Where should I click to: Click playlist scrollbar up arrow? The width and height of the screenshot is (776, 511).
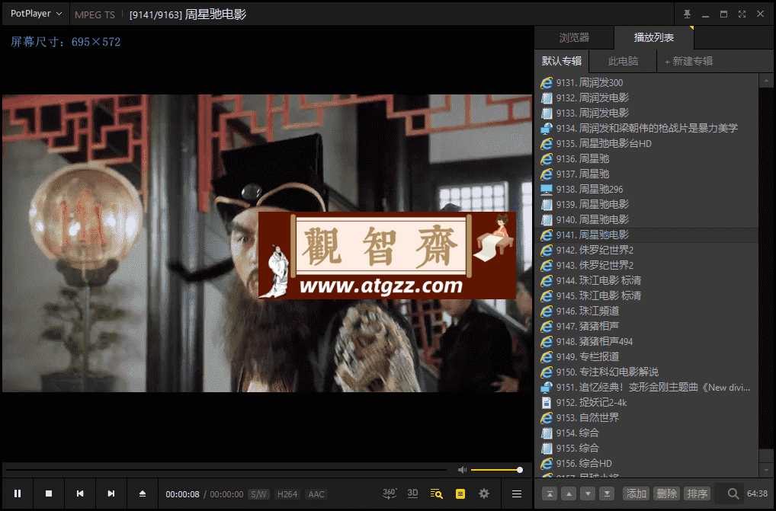(x=766, y=80)
